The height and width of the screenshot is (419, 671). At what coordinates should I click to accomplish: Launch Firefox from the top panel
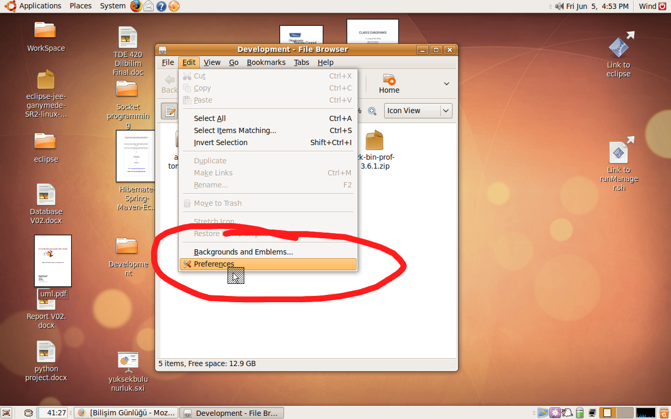coord(136,6)
